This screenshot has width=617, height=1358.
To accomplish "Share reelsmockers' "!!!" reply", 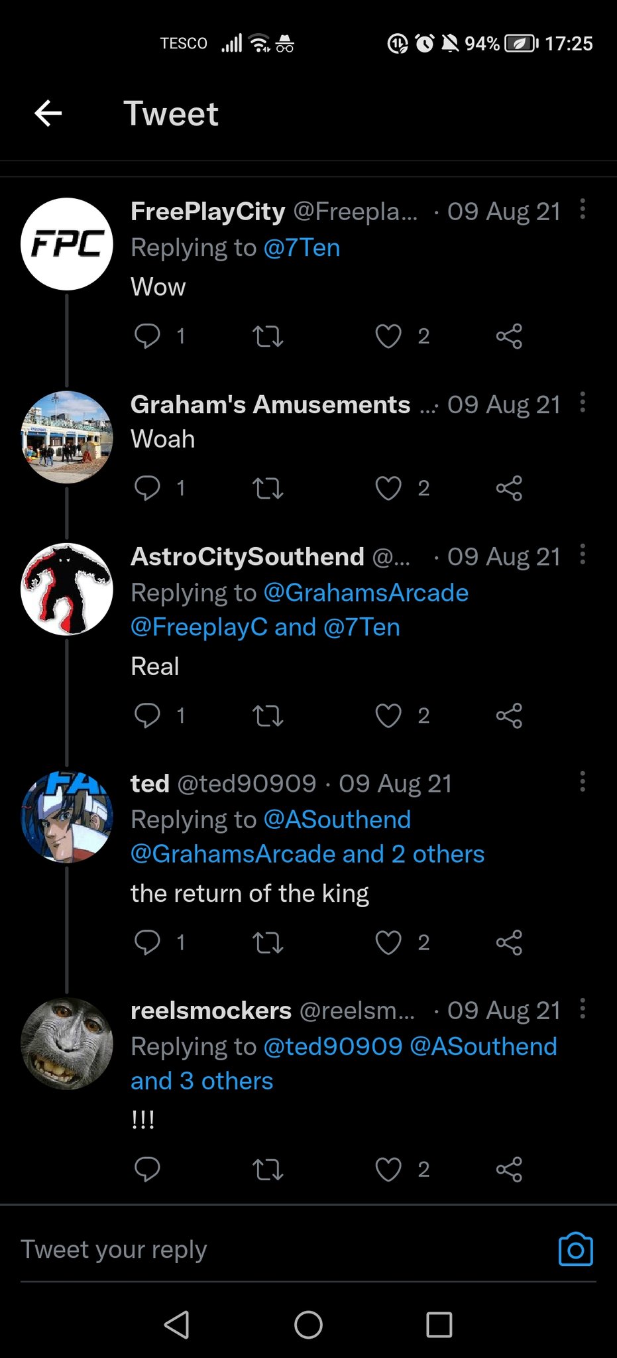I will pyautogui.click(x=509, y=1169).
